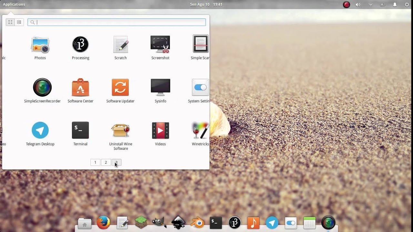This screenshot has height=232, width=413.
Task: Click the red recording indicator in panel
Action: click(x=347, y=5)
